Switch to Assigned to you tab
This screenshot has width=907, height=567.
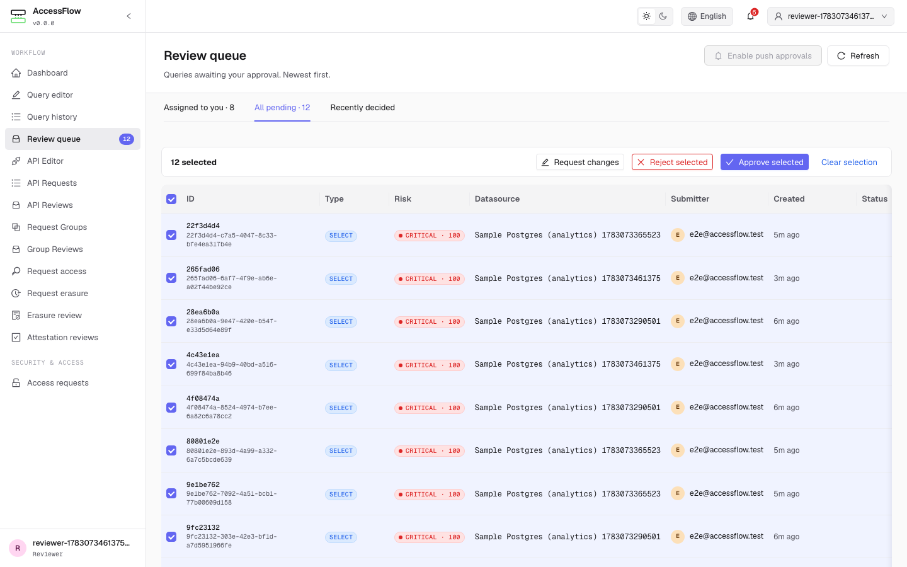[x=199, y=108]
